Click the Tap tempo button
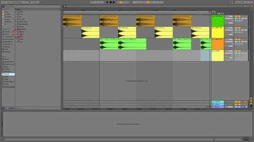The image size is (254, 142). pyautogui.click(x=9, y=2)
